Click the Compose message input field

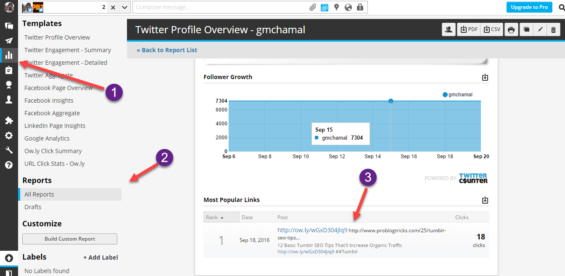[220, 7]
